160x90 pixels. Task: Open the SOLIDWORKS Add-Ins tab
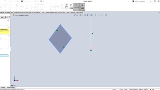click(x=27, y=12)
